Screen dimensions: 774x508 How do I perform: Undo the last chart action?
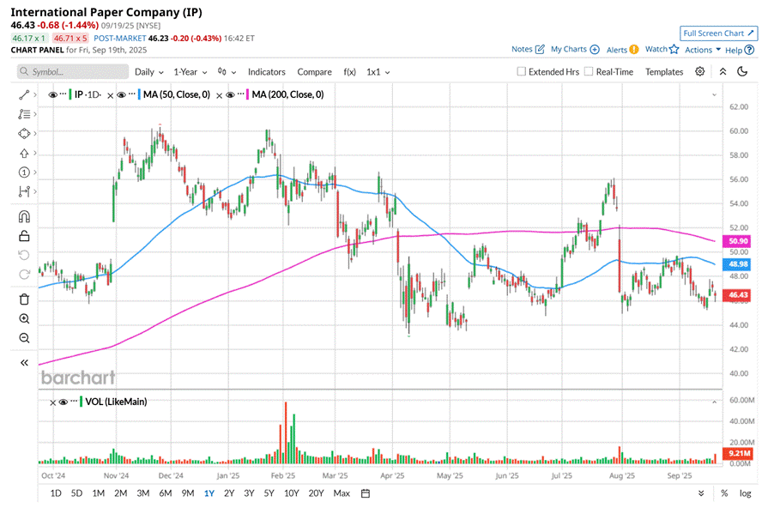point(24,255)
